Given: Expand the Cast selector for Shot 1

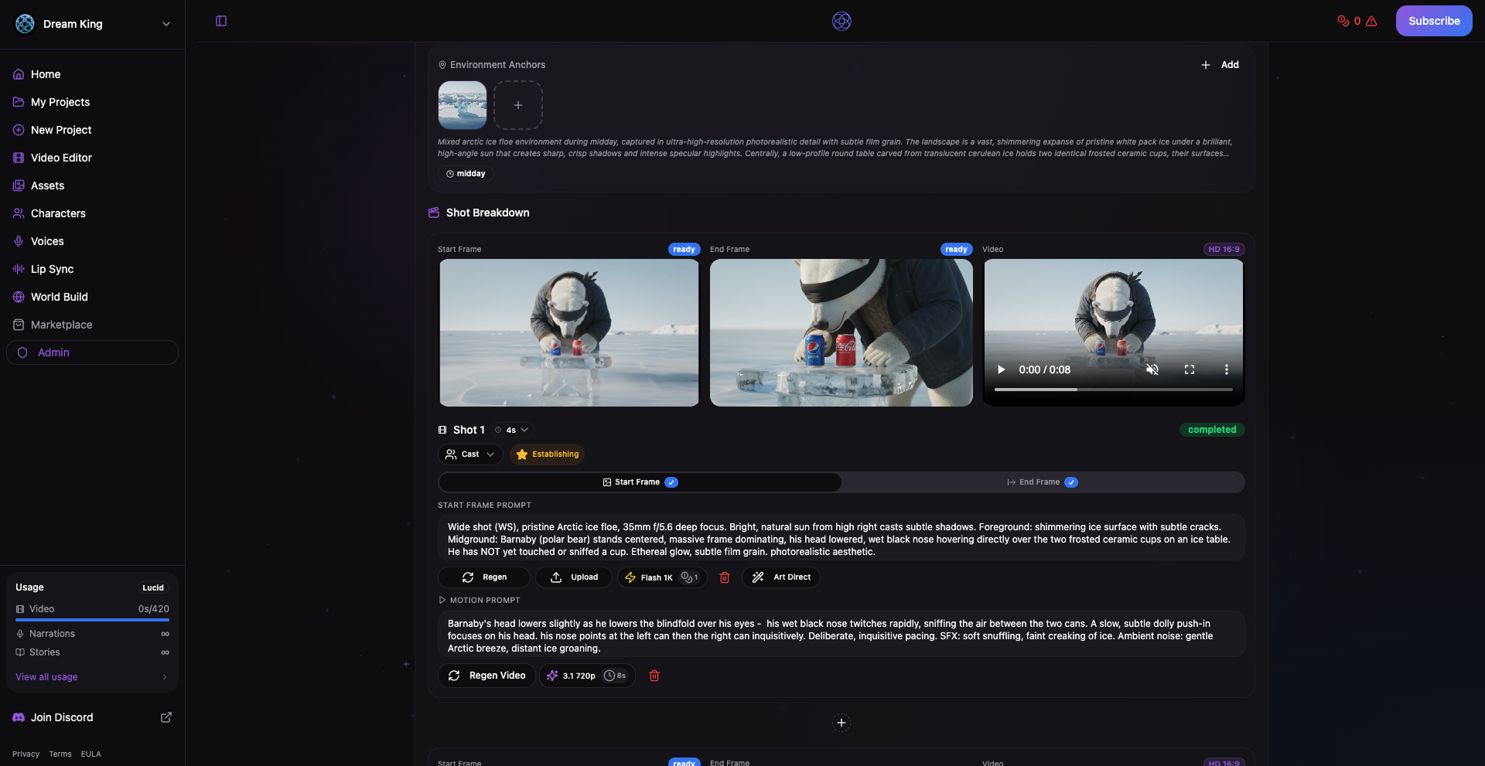Looking at the screenshot, I should (469, 454).
